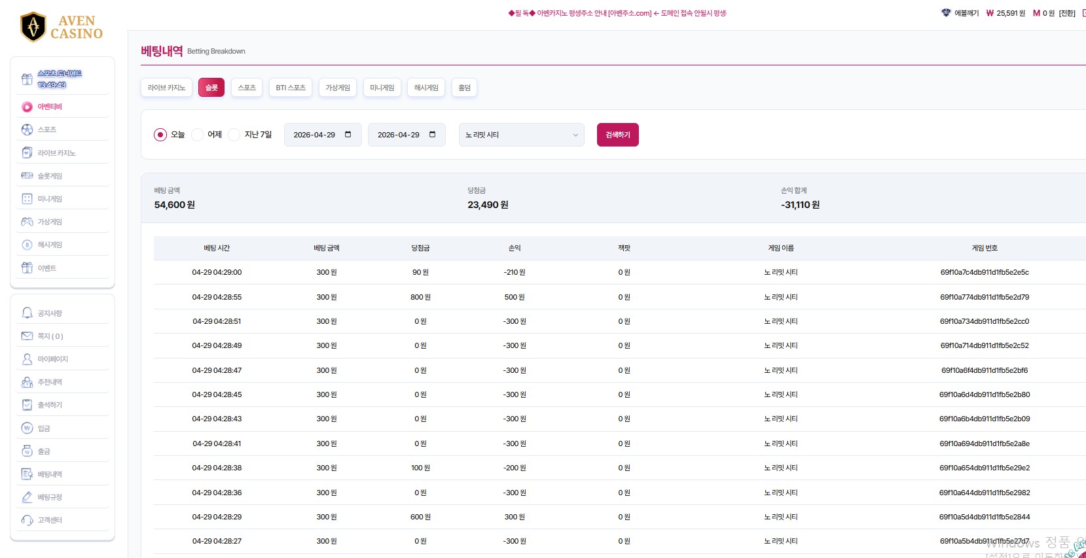Click the 전환 link in header

1067,13
